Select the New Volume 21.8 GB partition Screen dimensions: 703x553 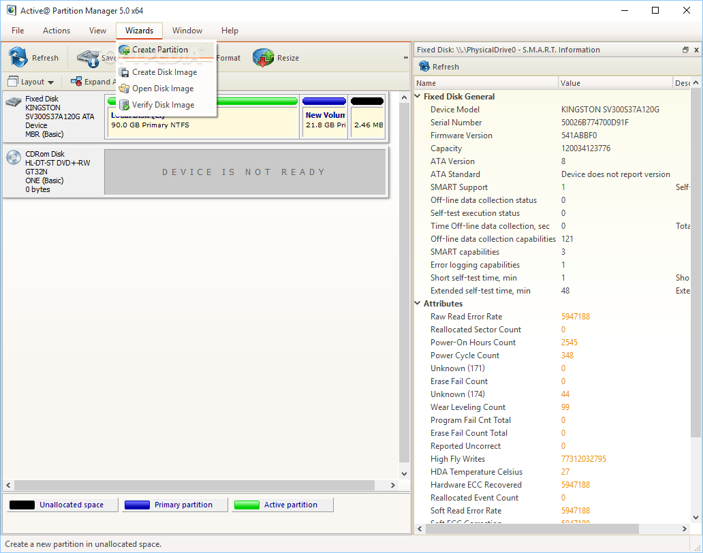point(325,117)
